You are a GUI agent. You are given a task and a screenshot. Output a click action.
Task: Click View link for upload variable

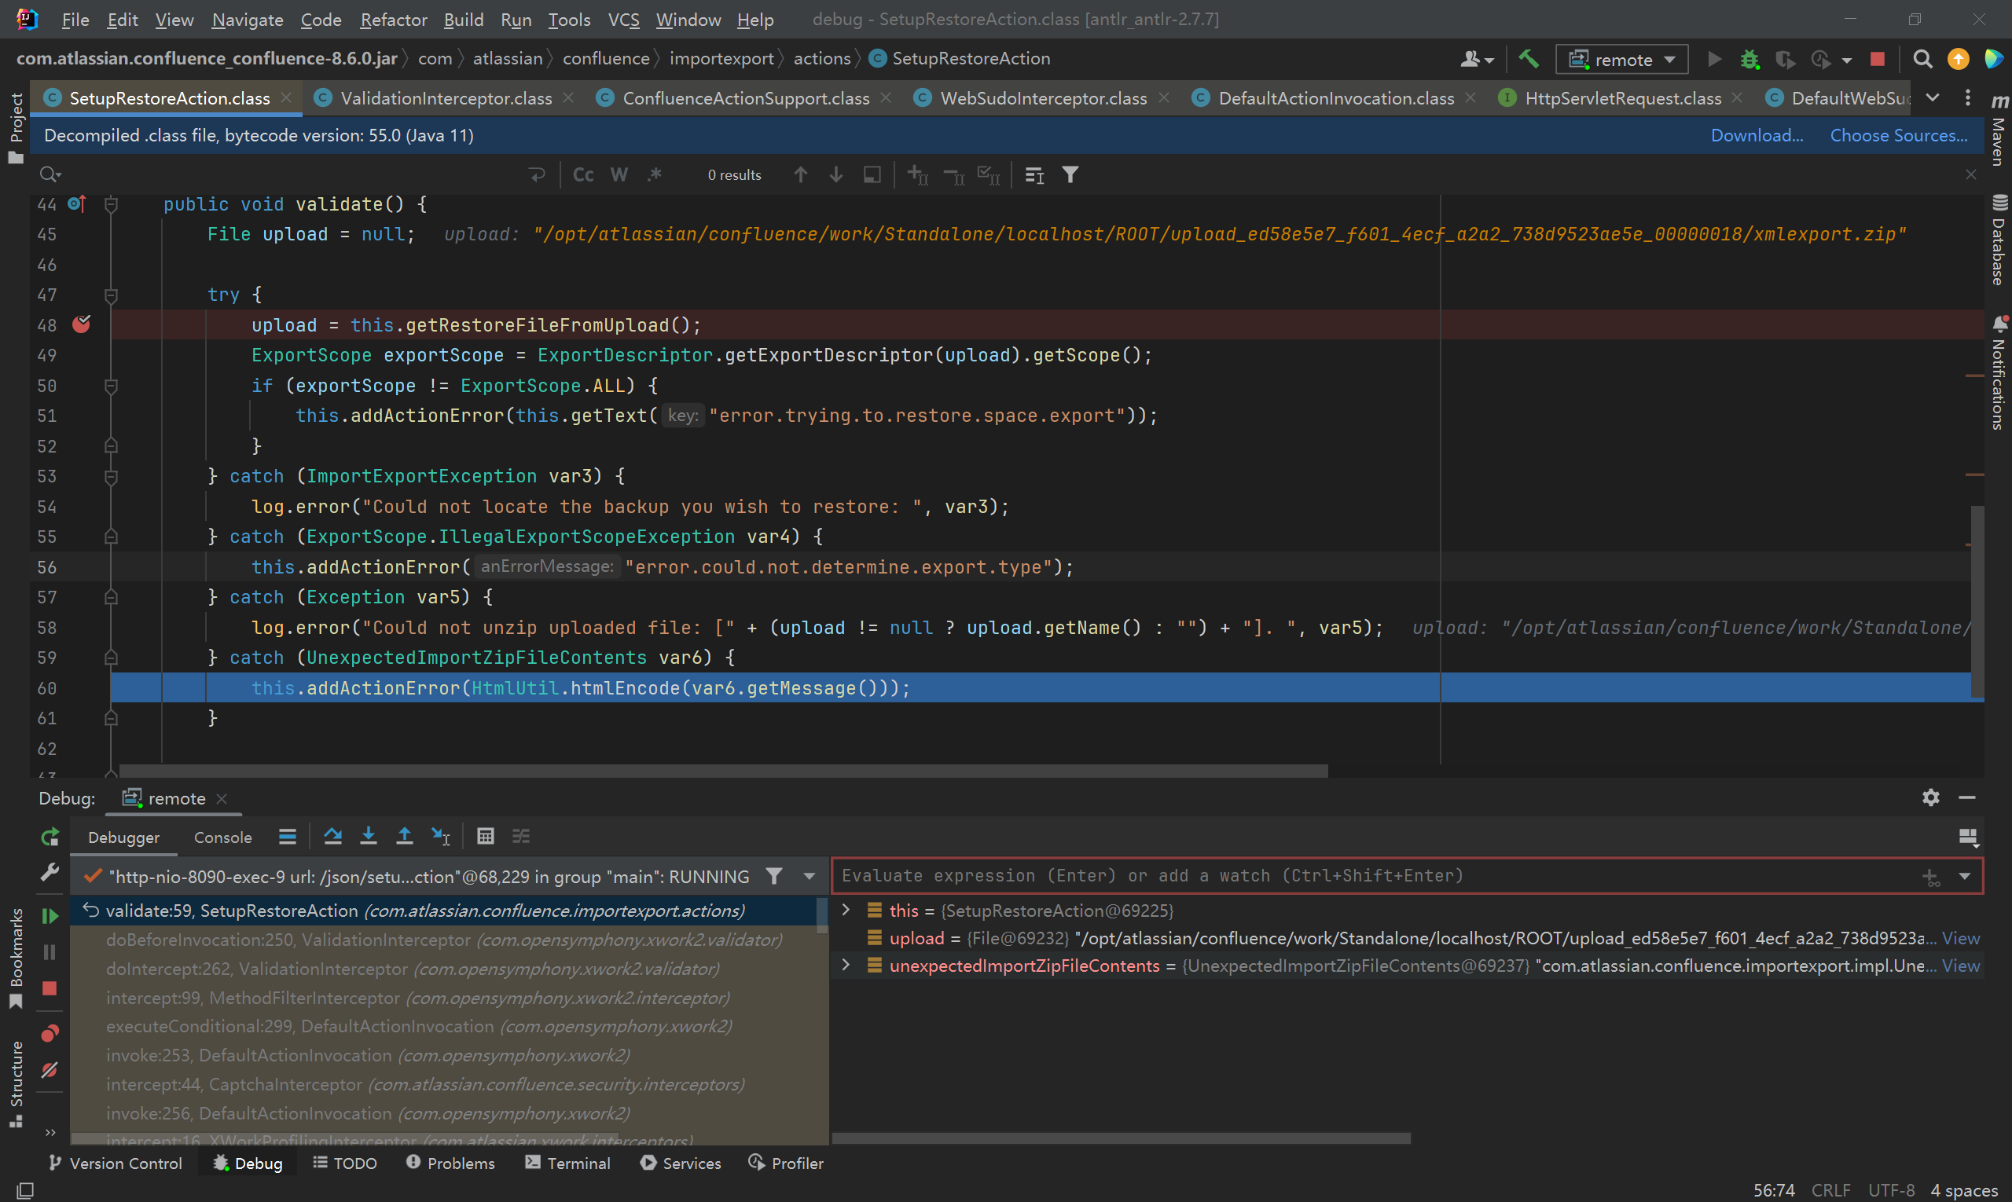click(x=1961, y=938)
